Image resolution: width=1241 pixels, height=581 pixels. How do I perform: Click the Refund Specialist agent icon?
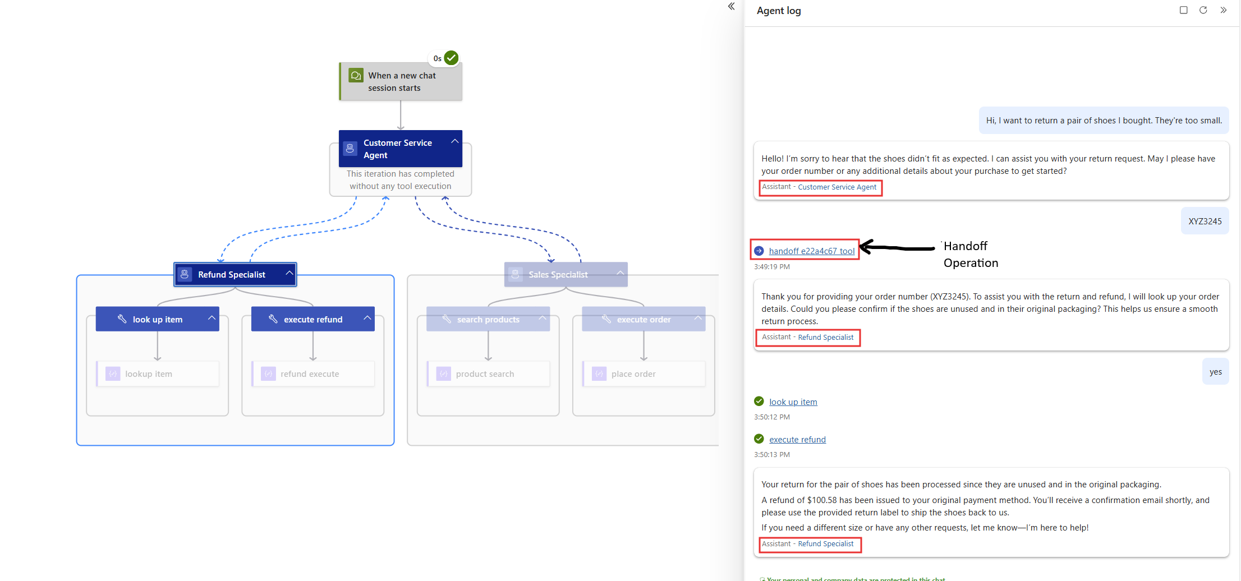tap(185, 274)
